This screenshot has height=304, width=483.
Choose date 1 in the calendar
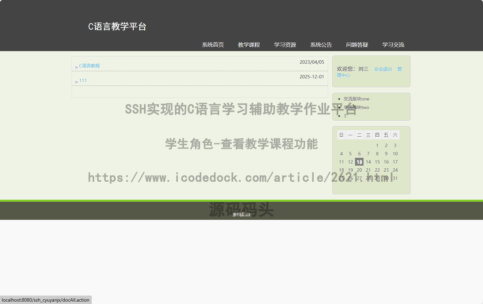[377, 146]
